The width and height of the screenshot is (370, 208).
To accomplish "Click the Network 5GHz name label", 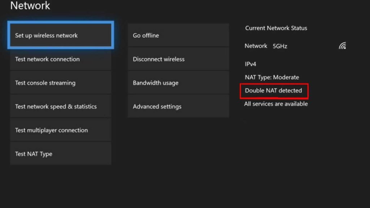I will [x=266, y=46].
